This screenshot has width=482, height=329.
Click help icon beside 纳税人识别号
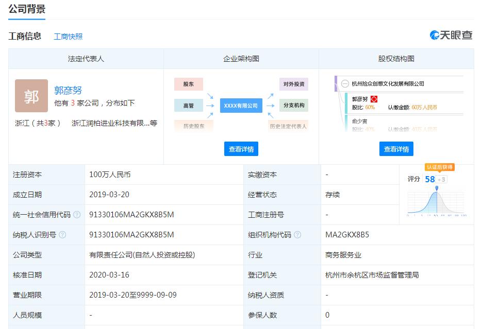click(x=62, y=235)
